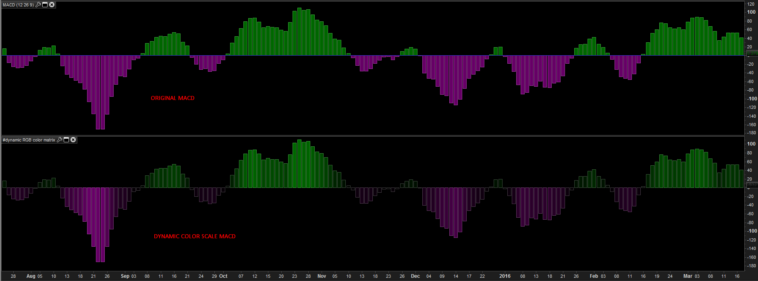The height and width of the screenshot is (281, 758).
Task: Open MACD (12 26 9) settings wrench
Action: coord(38,5)
